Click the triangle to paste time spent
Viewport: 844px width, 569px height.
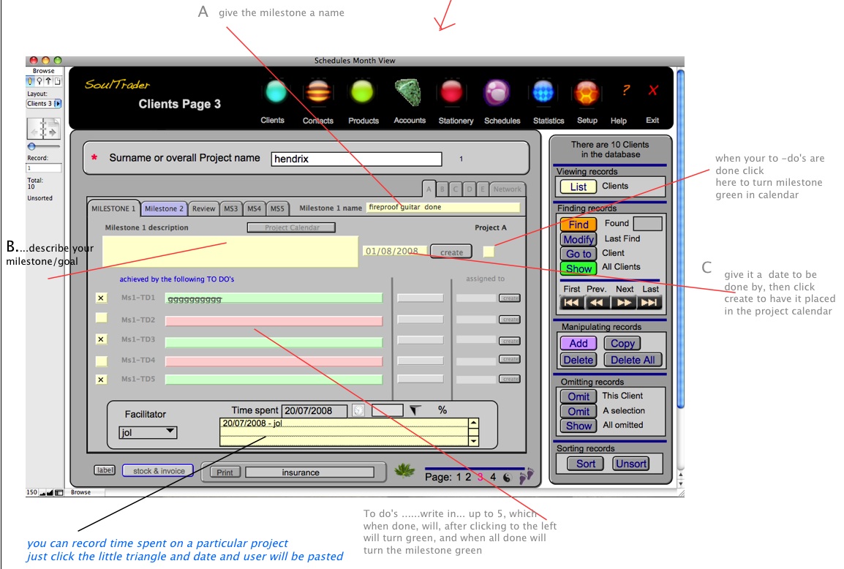(x=415, y=410)
